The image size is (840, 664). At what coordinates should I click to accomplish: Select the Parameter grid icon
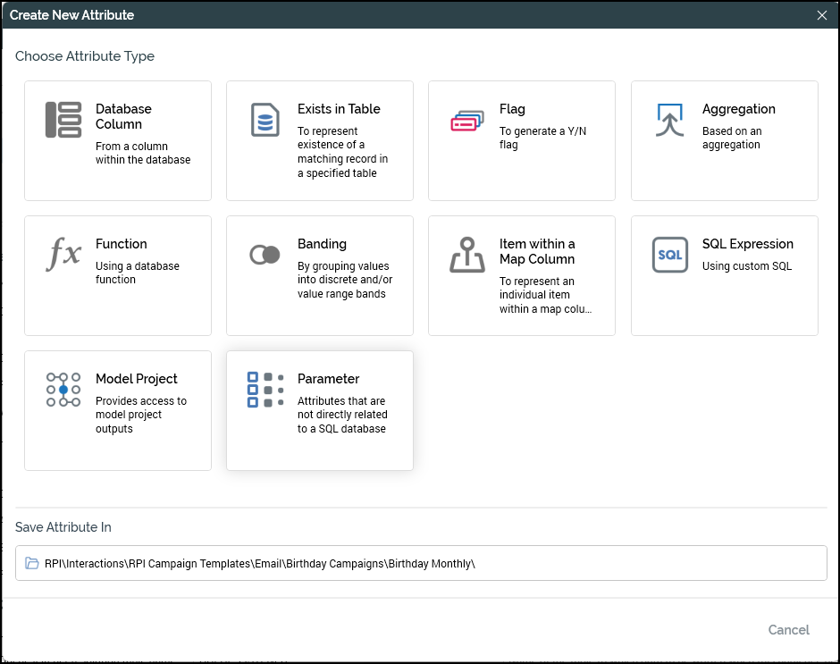tap(265, 390)
